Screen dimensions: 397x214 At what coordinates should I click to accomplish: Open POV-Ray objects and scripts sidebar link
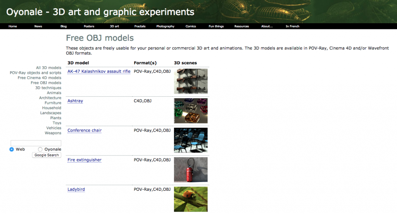[35, 73]
